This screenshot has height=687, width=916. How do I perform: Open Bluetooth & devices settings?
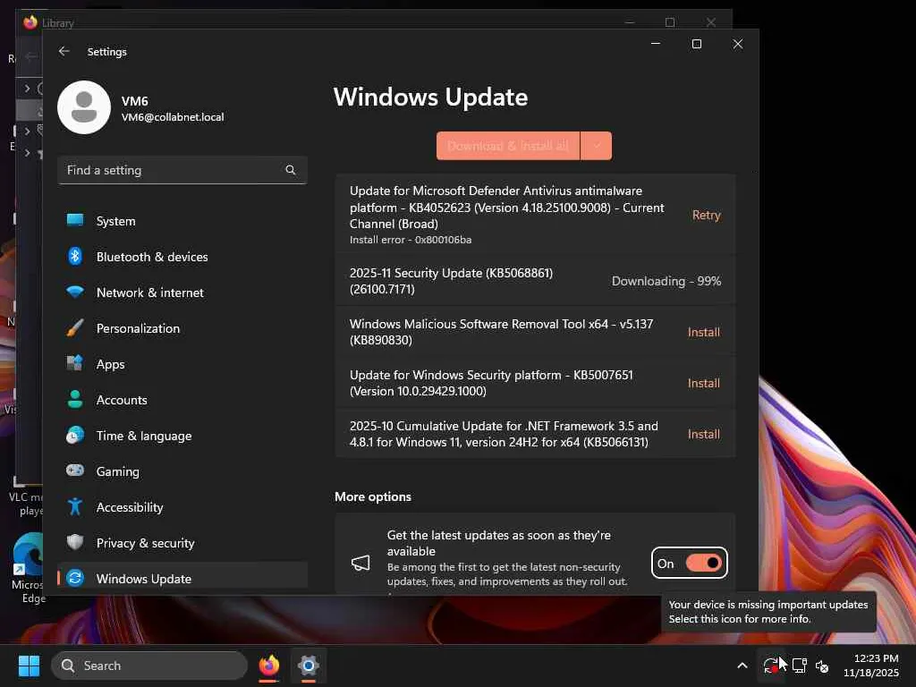tap(182, 257)
